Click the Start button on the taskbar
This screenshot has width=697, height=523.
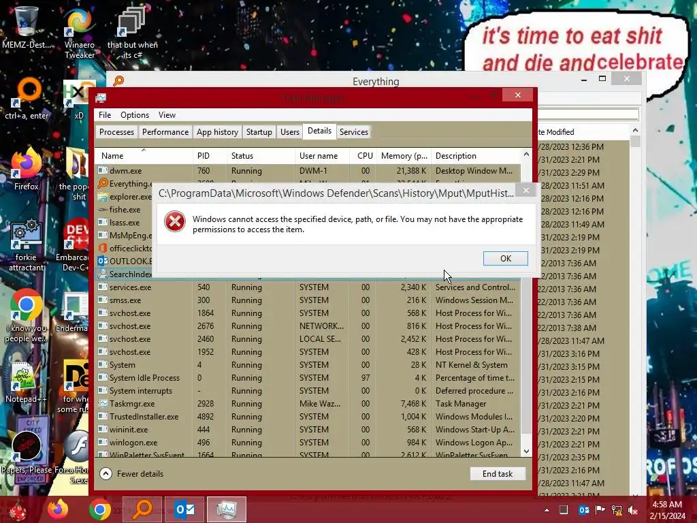(18, 509)
